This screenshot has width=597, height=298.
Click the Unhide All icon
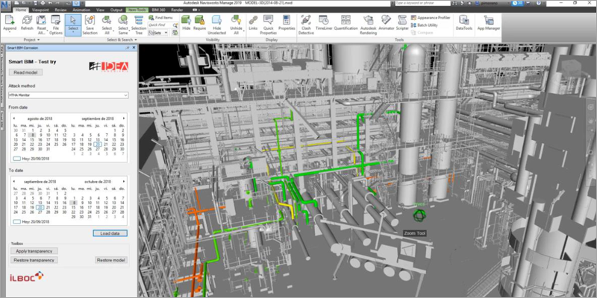[x=236, y=21]
